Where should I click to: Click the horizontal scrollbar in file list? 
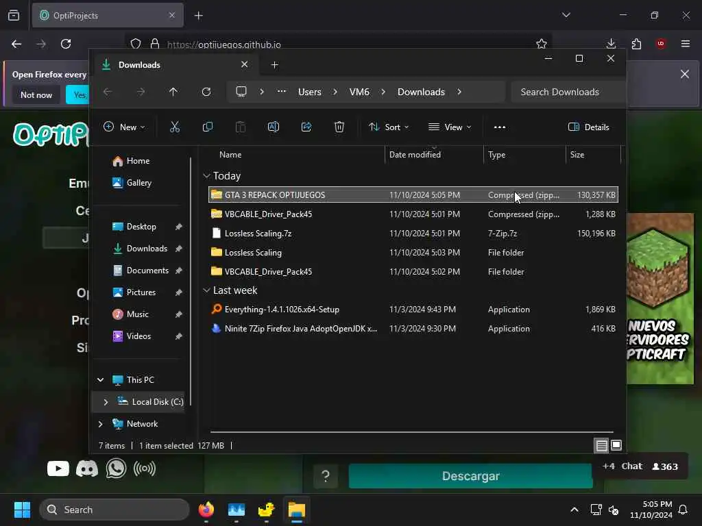coord(411,432)
